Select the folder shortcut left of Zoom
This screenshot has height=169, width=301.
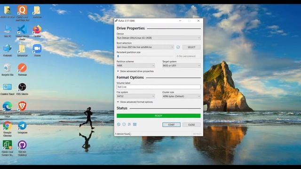[22, 49]
